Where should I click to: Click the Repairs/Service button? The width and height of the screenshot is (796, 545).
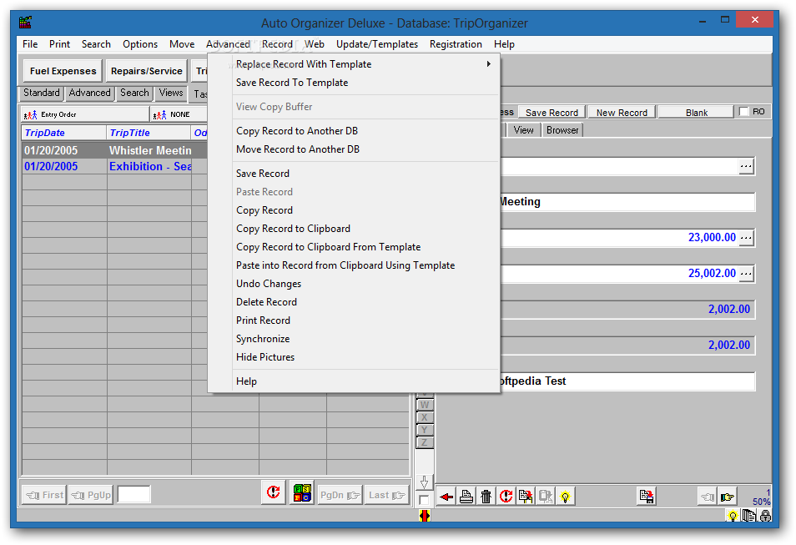[147, 71]
